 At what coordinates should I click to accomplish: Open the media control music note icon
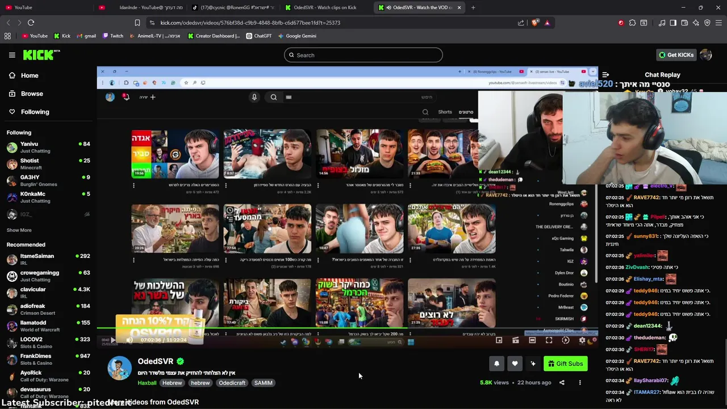click(662, 23)
